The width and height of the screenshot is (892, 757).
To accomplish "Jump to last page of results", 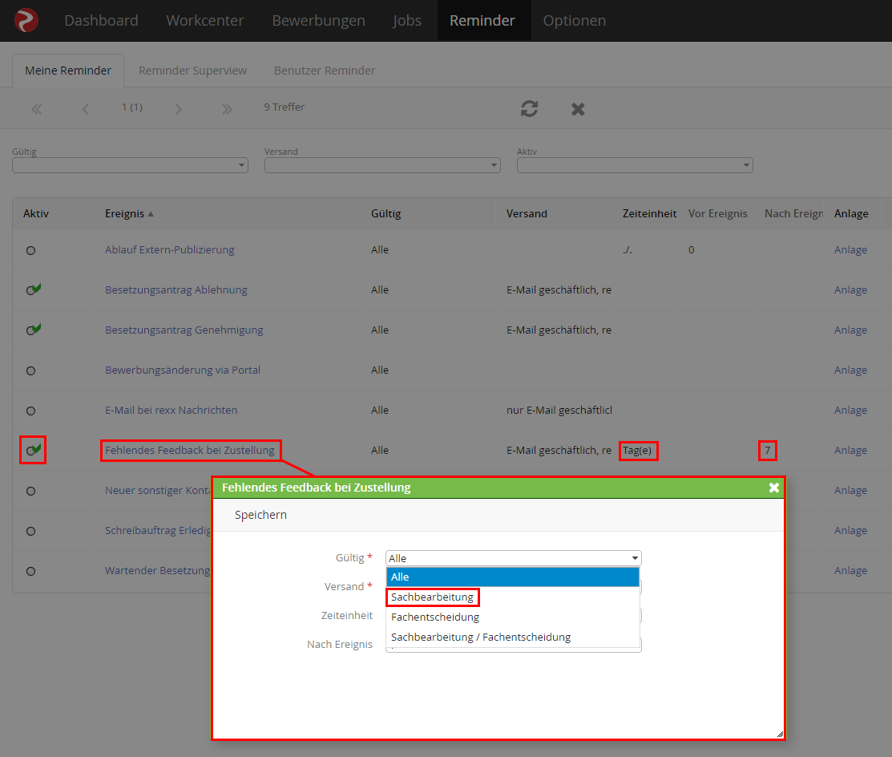I will 227,109.
